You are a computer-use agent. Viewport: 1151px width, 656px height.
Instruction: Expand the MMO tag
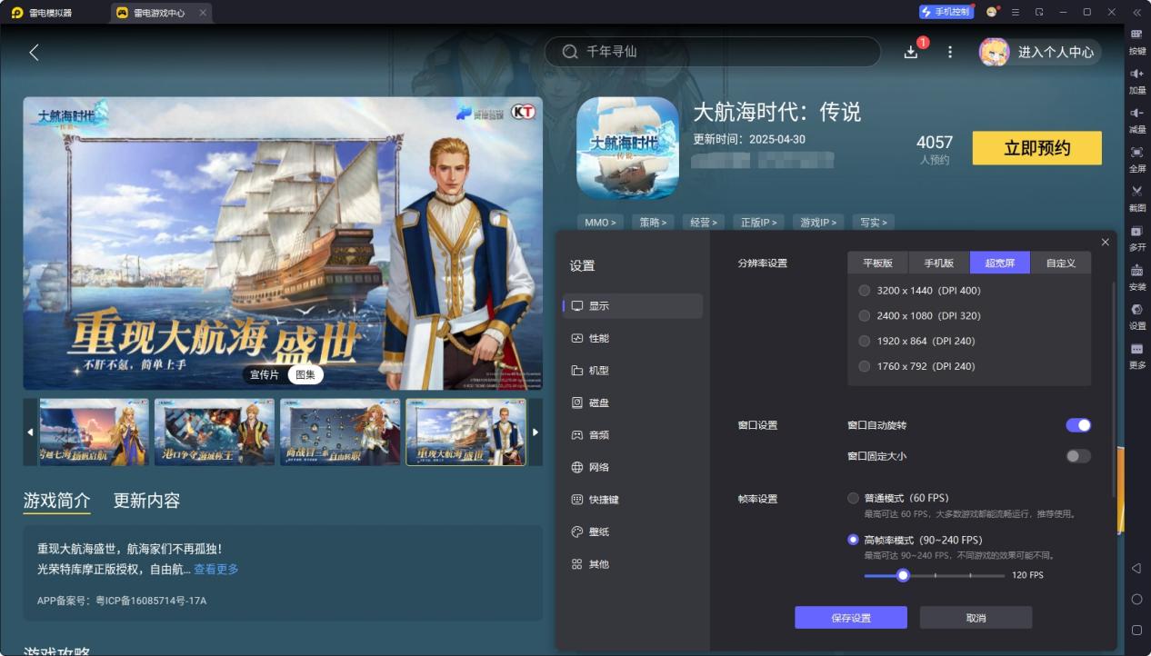tap(600, 222)
